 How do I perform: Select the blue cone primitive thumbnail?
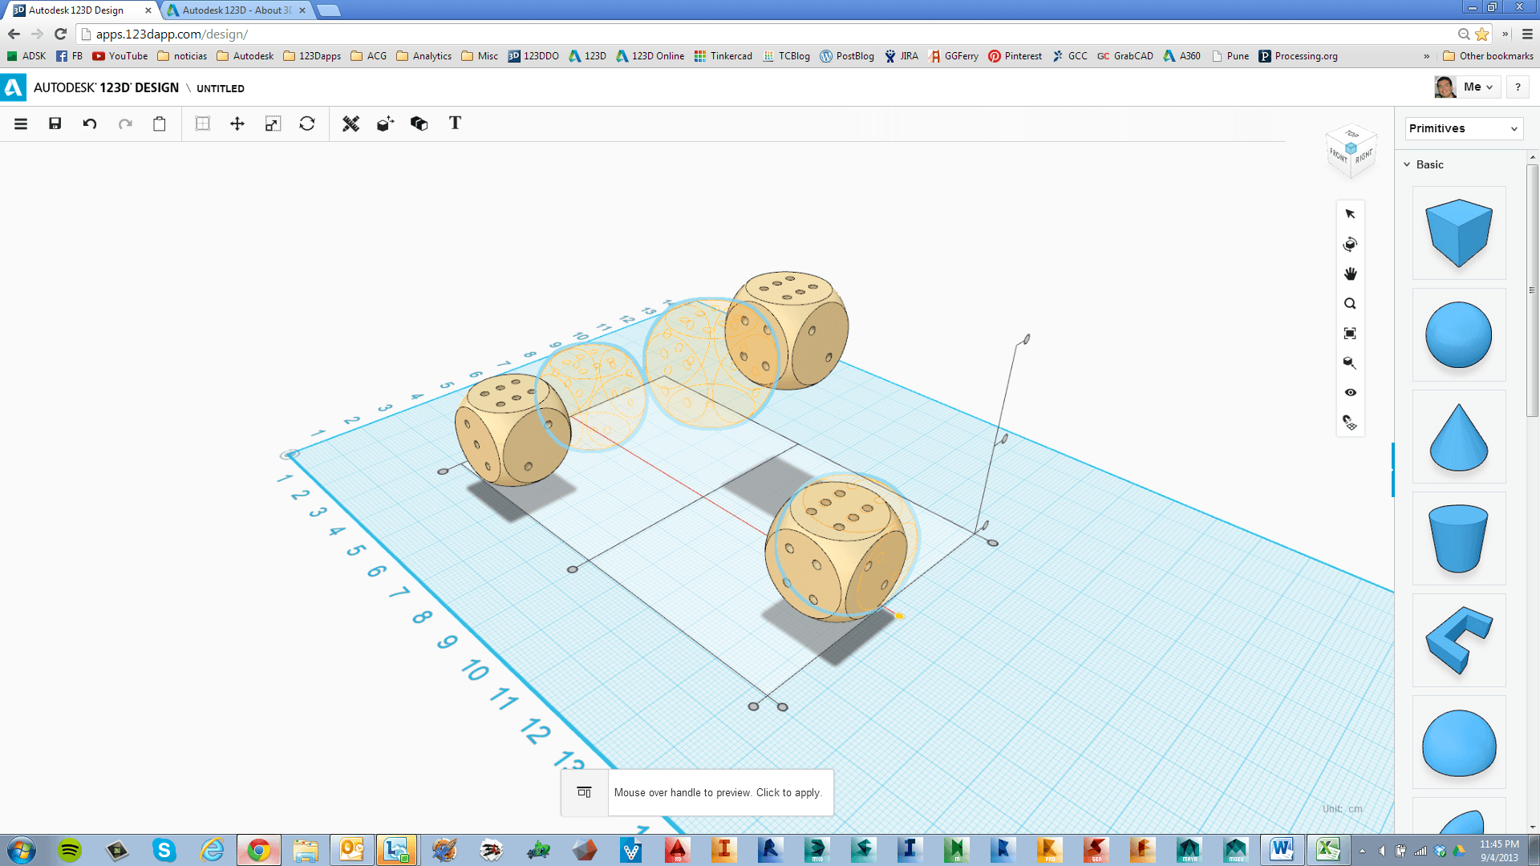point(1458,437)
